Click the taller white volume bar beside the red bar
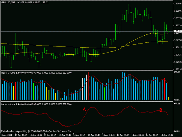 click(x=86, y=87)
